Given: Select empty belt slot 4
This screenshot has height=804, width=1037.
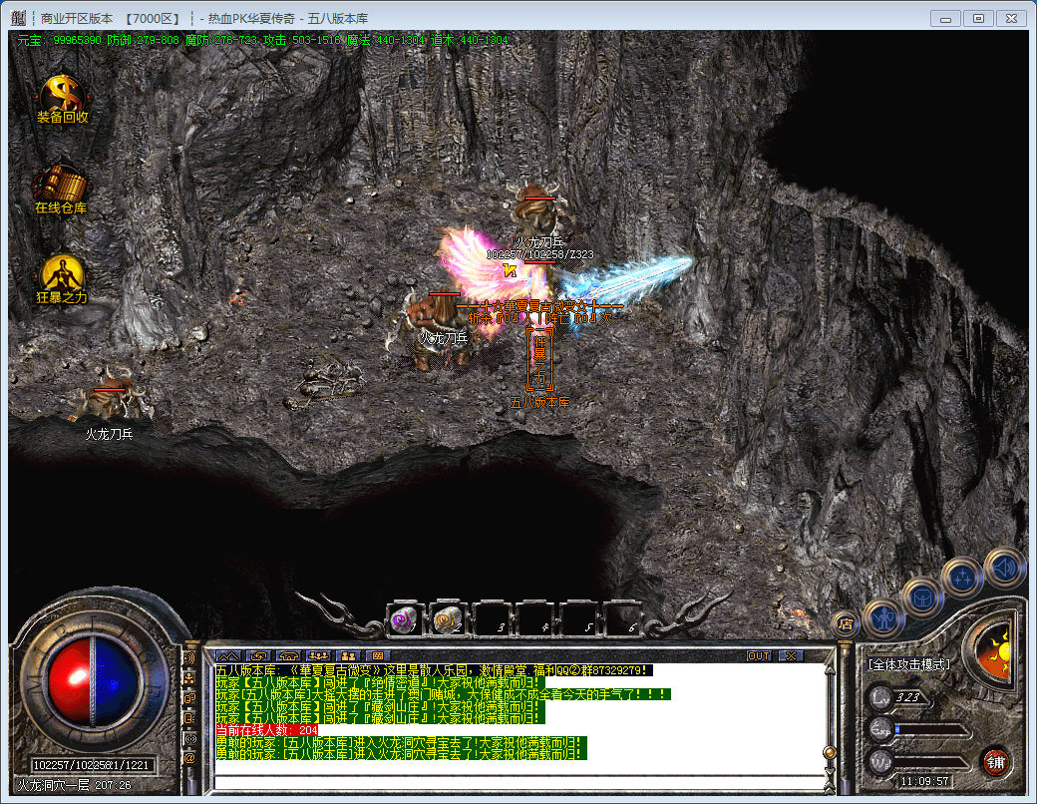Looking at the screenshot, I should (x=534, y=620).
